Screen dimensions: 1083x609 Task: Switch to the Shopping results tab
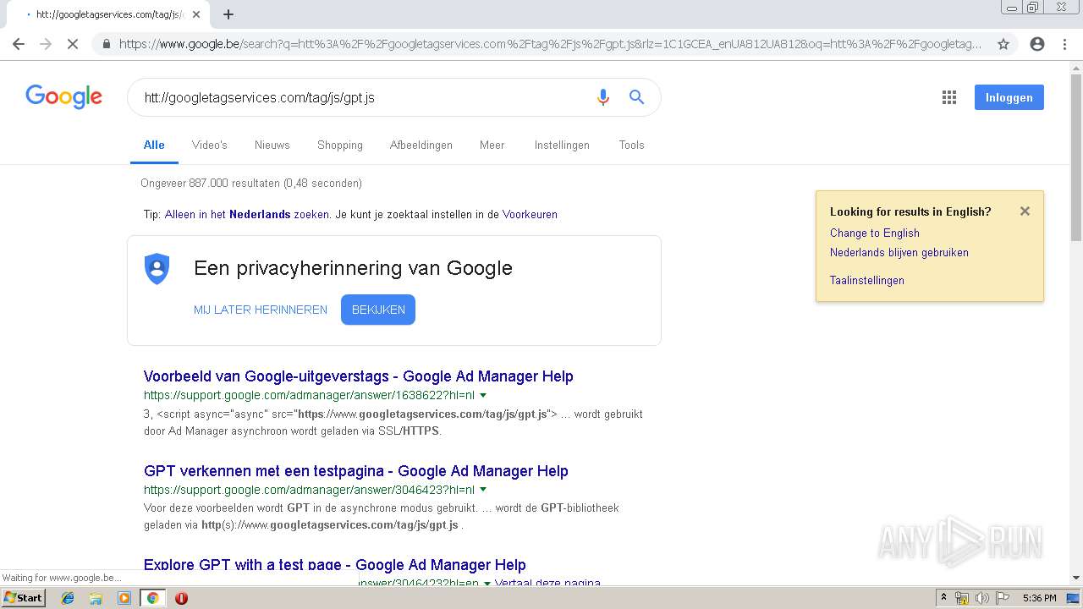tap(340, 145)
